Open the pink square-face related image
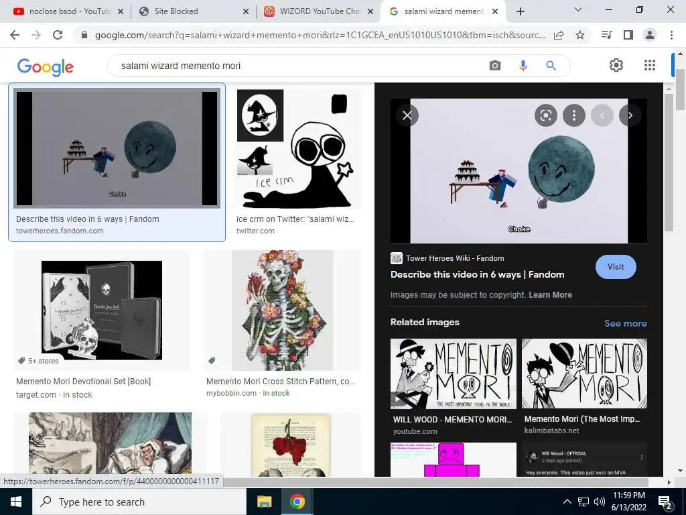Viewport: 686px width, 515px height. click(x=454, y=459)
